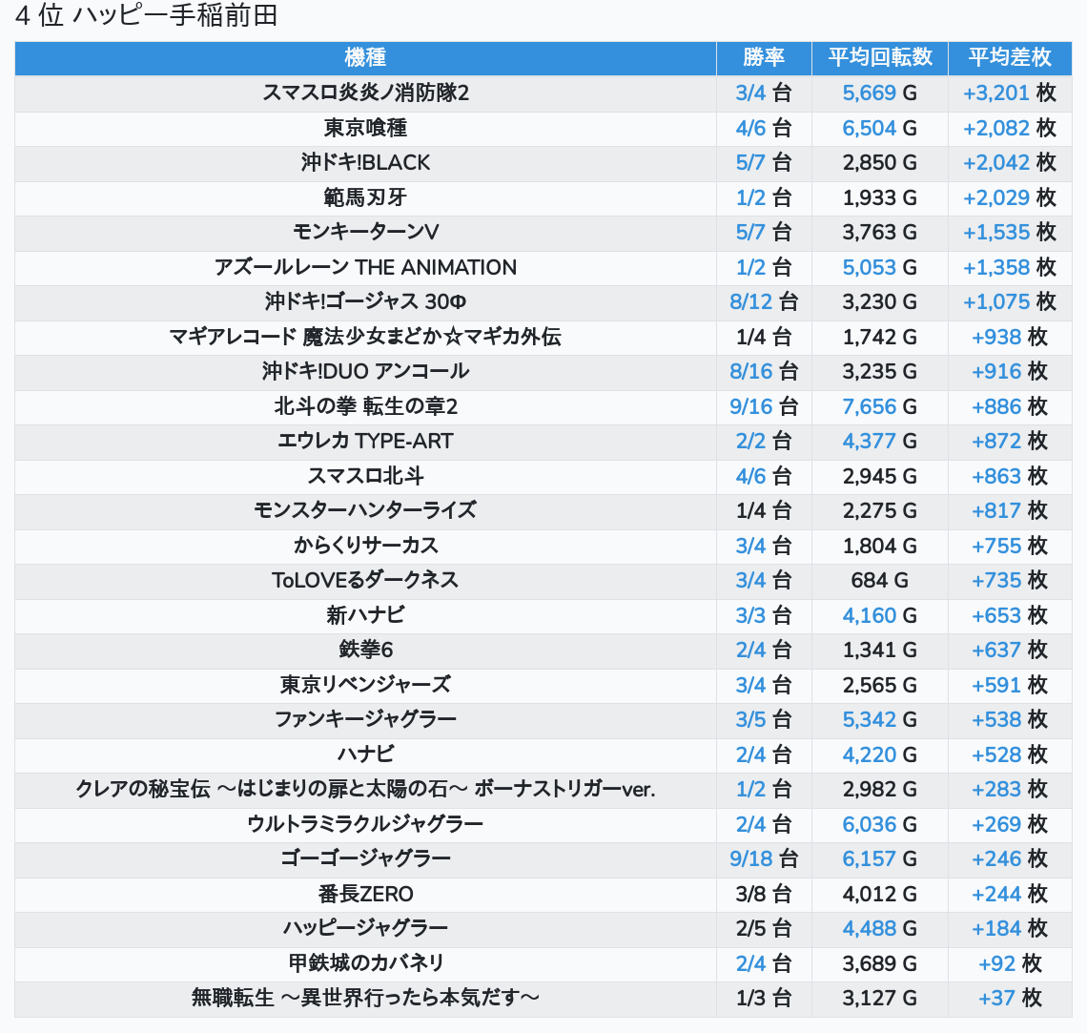Click the 平均回転数 column header
Viewport: 1087px width, 1033px height.
click(x=879, y=58)
